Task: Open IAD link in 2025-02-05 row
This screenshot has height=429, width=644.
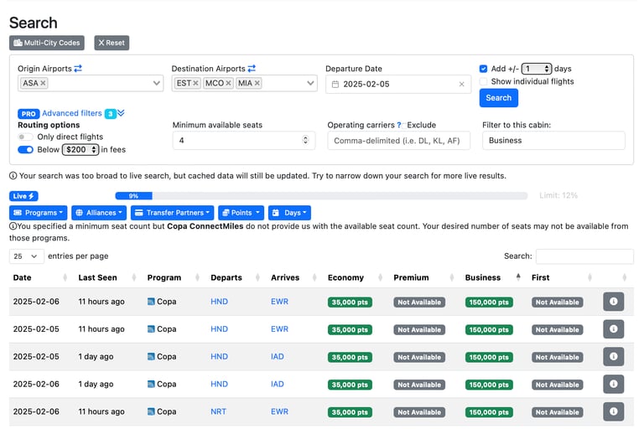Action: [x=278, y=356]
